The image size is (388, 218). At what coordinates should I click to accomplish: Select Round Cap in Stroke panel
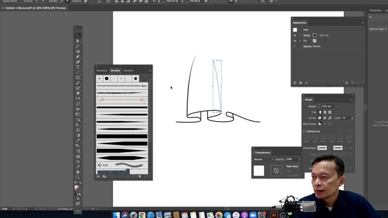[x=325, y=112]
